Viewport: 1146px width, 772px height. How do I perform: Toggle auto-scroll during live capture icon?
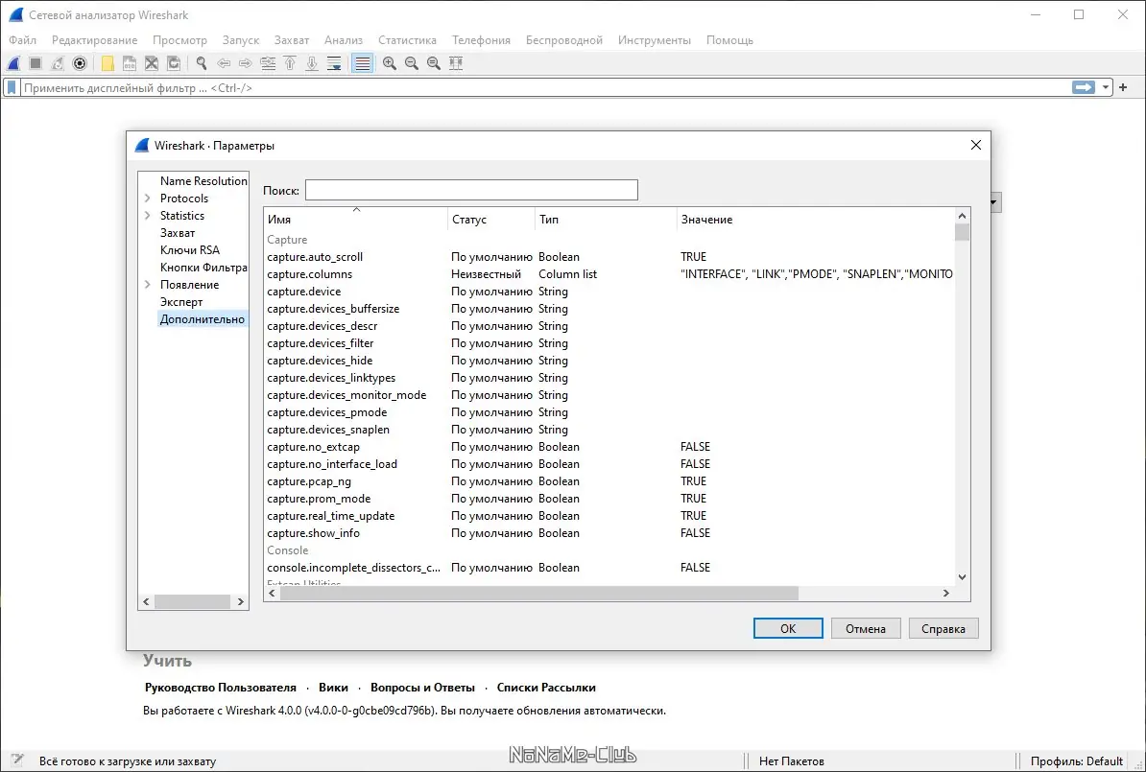334,63
